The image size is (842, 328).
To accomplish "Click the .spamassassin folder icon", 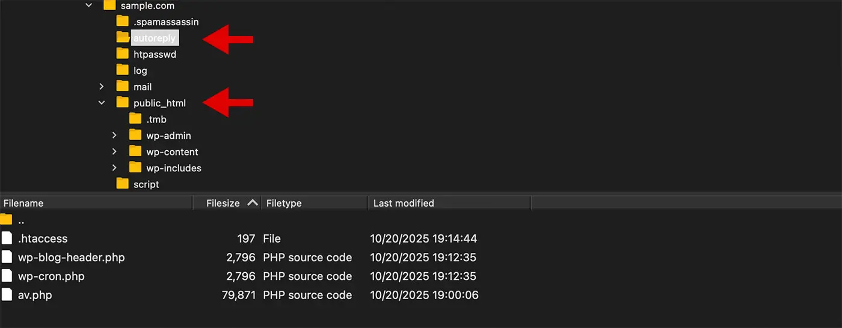I will [x=123, y=22].
